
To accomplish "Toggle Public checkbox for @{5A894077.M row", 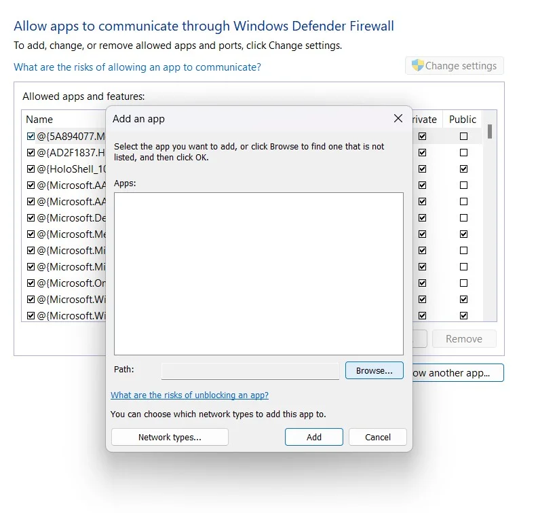I will [x=463, y=137].
